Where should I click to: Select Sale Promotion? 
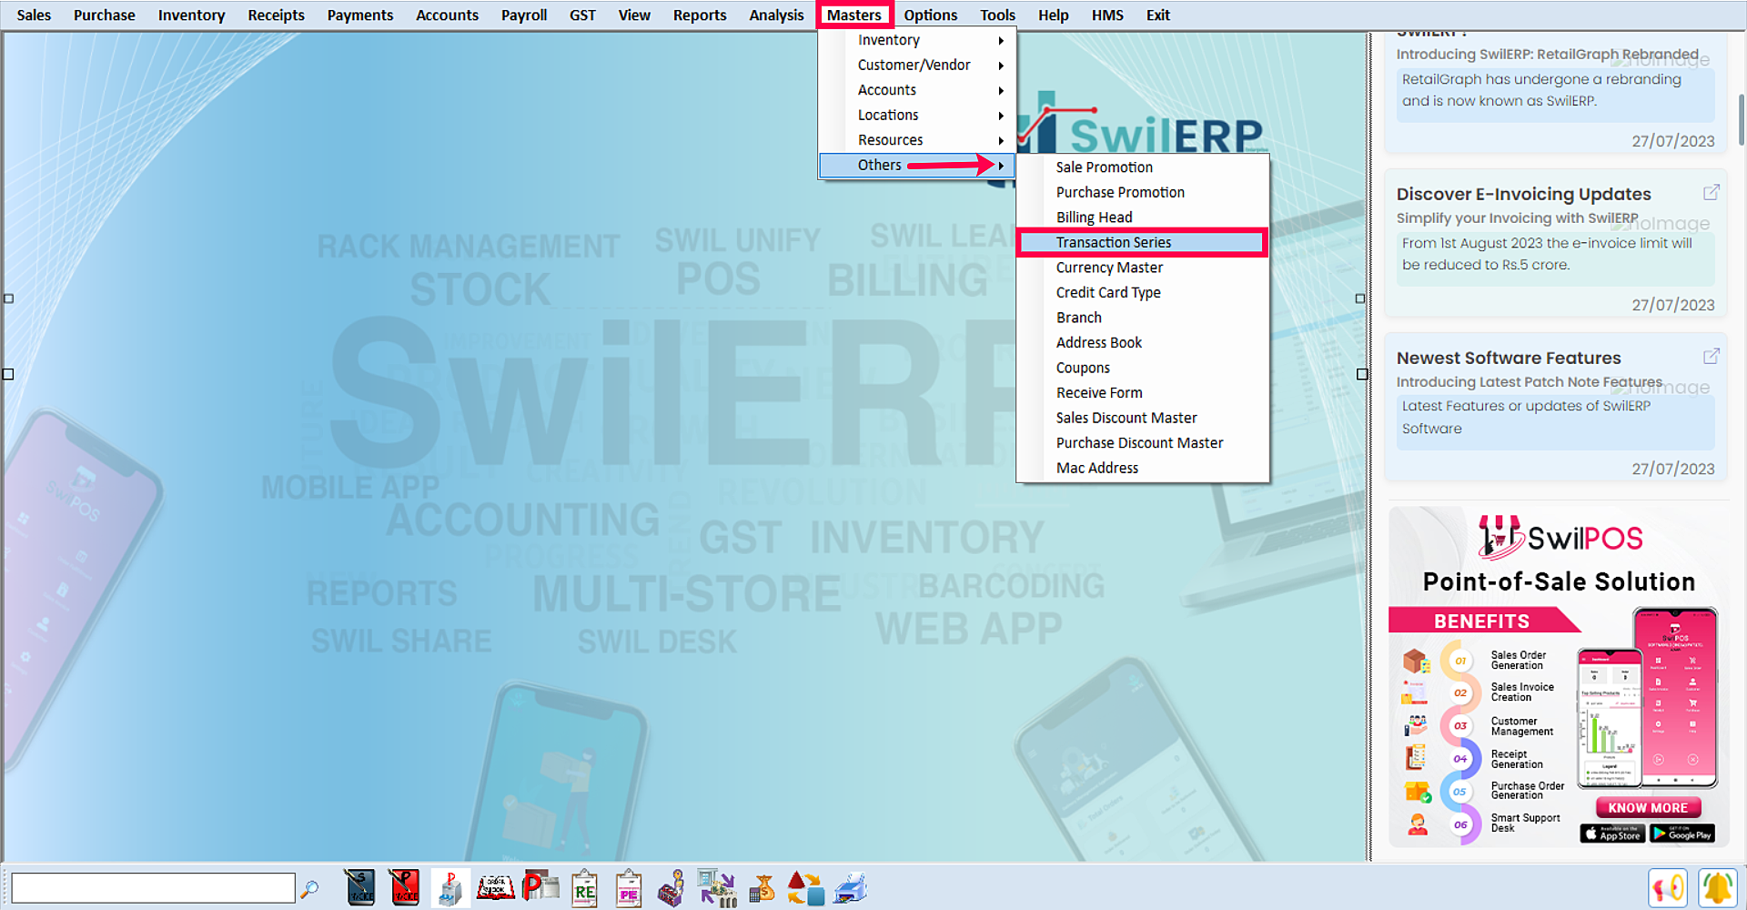click(x=1143, y=167)
